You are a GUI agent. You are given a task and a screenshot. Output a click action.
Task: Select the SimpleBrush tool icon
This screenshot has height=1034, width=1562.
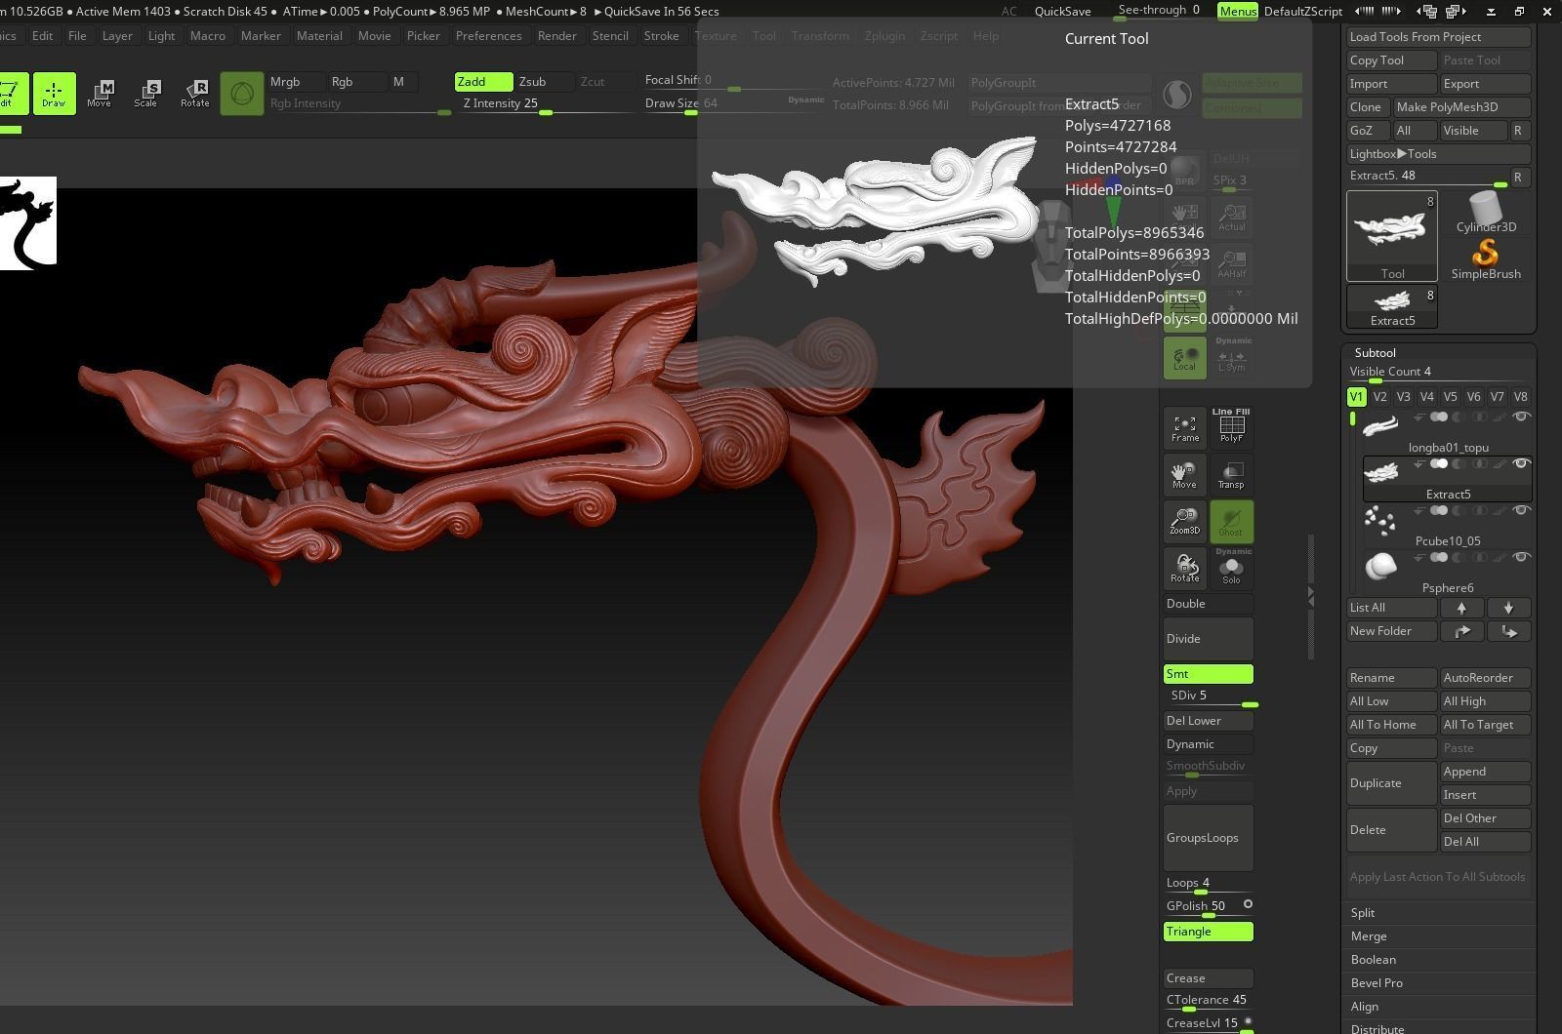(x=1486, y=259)
